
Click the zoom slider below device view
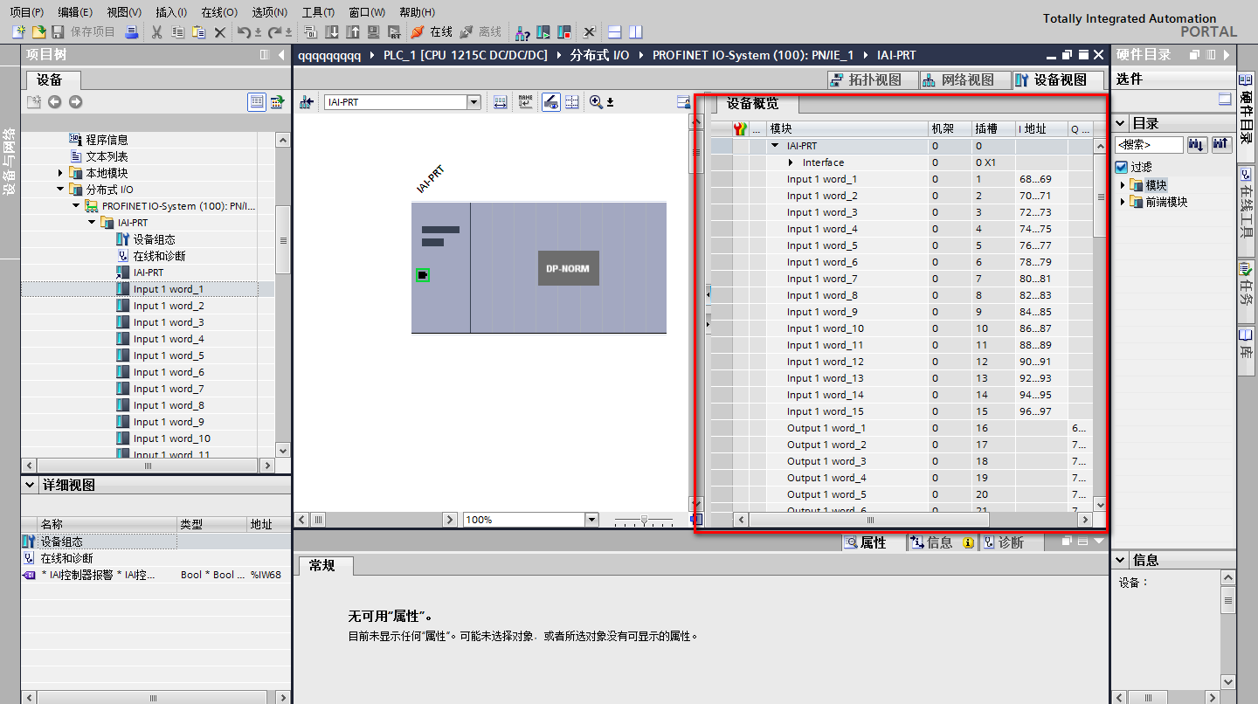click(644, 520)
